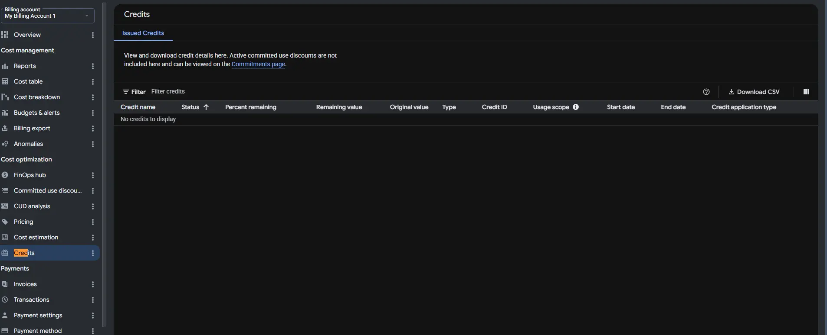The height and width of the screenshot is (335, 827).
Task: Open column display options icon
Action: coord(806,92)
